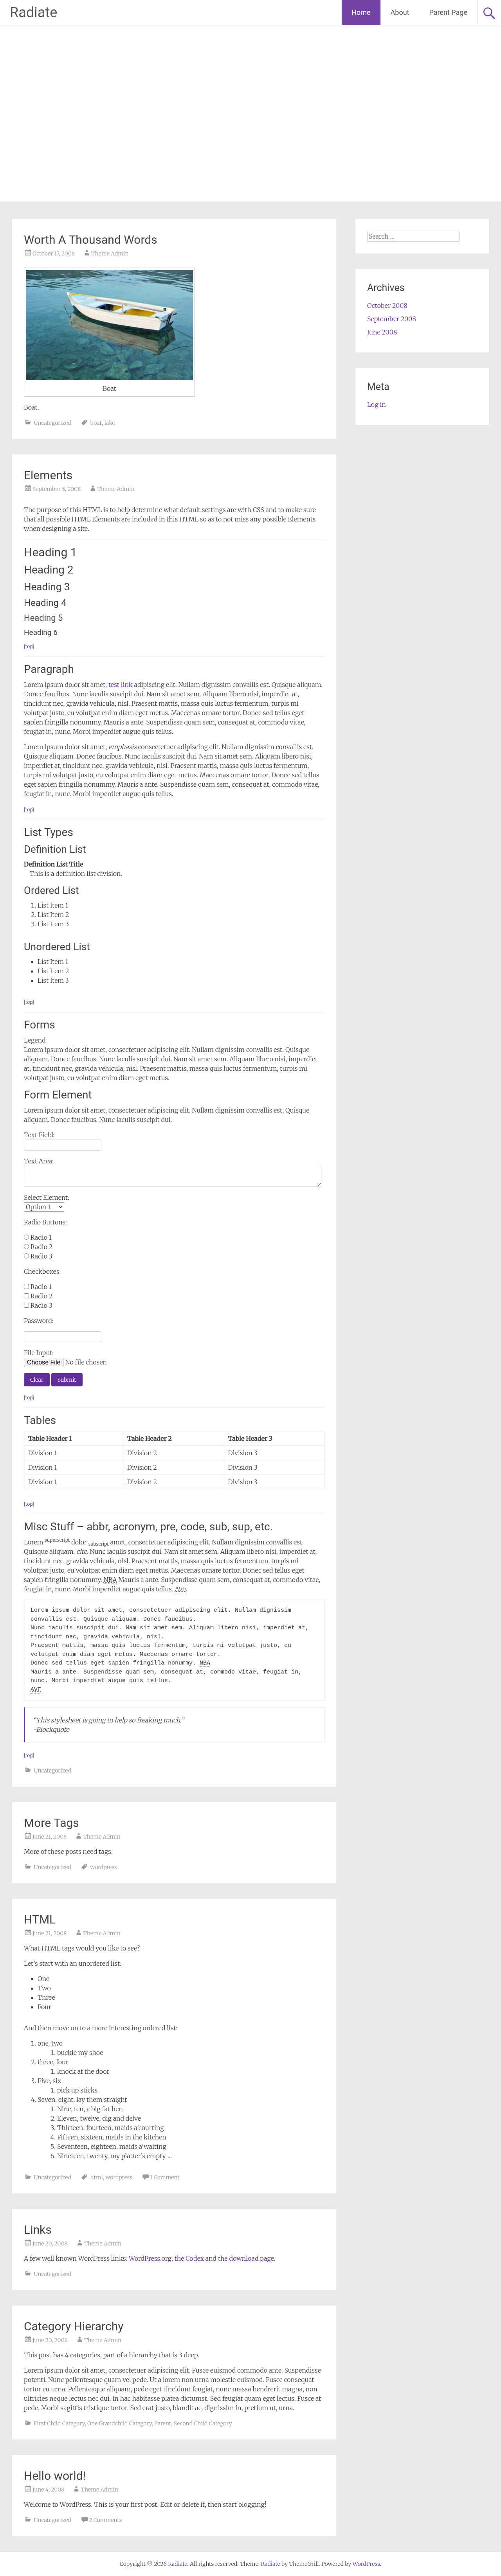Click comment bubble icon beside '2 Comments'
Viewport: 501px width, 2576px height.
click(84, 2520)
